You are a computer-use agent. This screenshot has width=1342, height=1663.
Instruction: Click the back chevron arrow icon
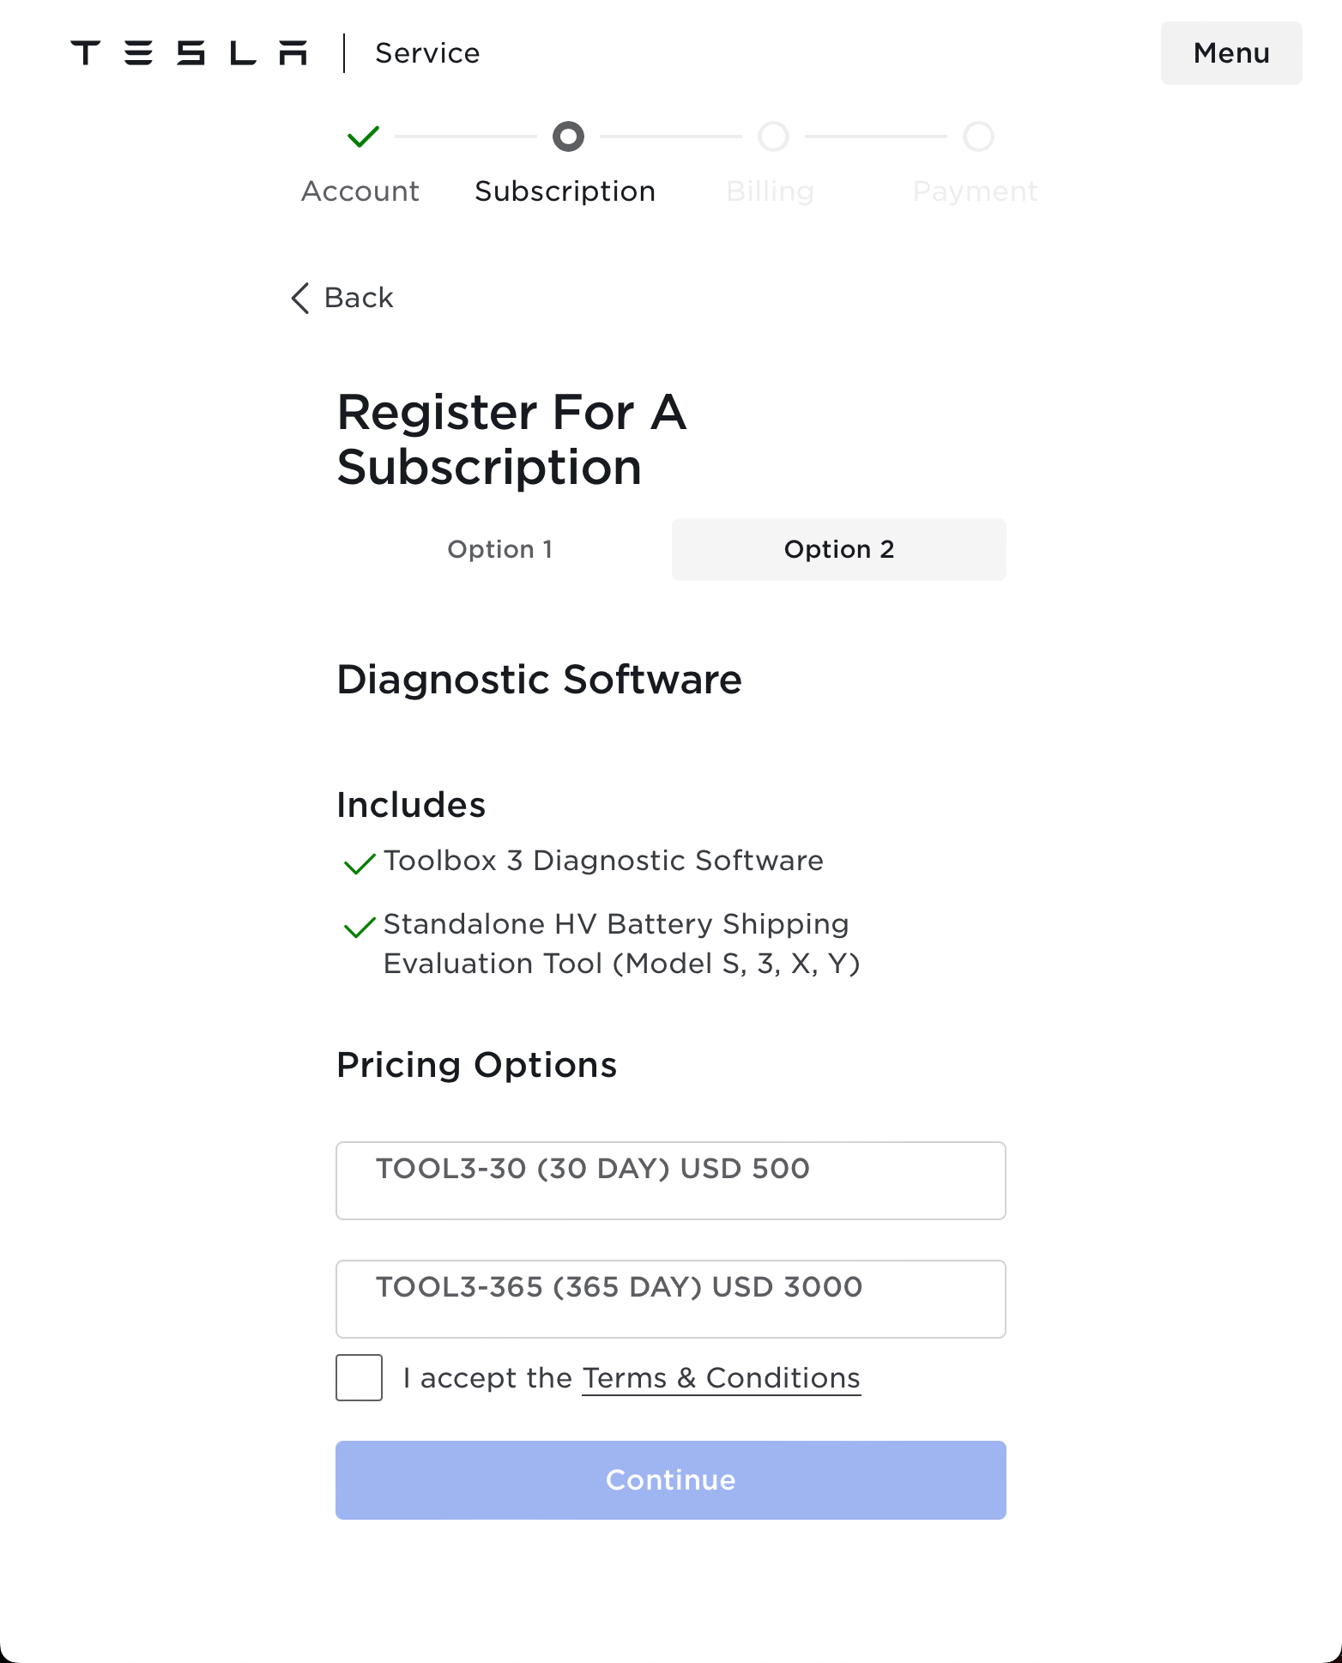click(299, 298)
